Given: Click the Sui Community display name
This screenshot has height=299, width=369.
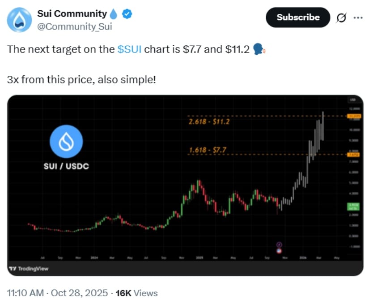Looking at the screenshot, I should click(72, 14).
